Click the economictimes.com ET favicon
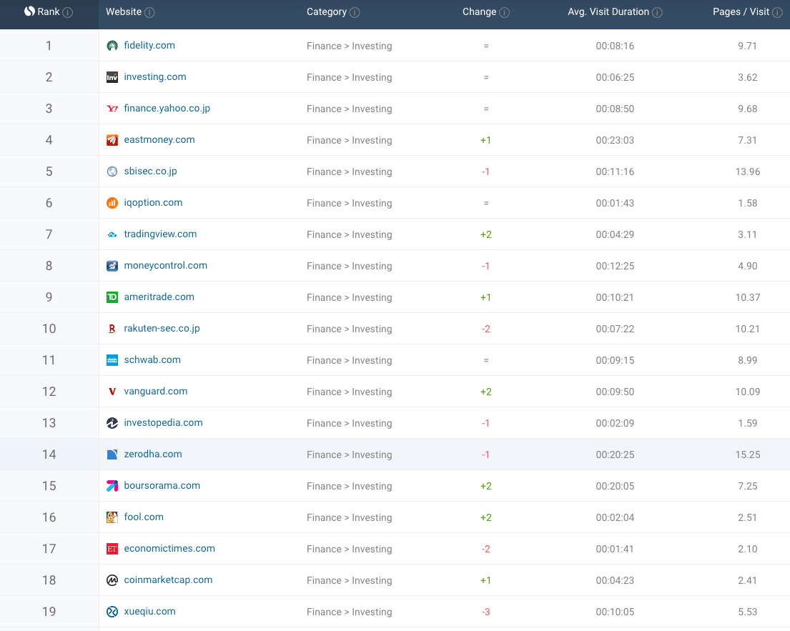 point(112,549)
